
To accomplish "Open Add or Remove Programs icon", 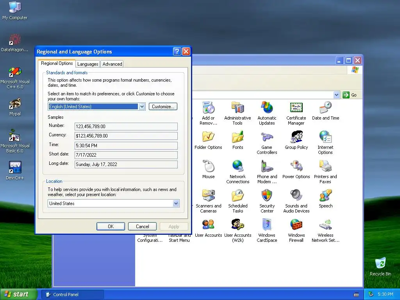I will [209, 113].
